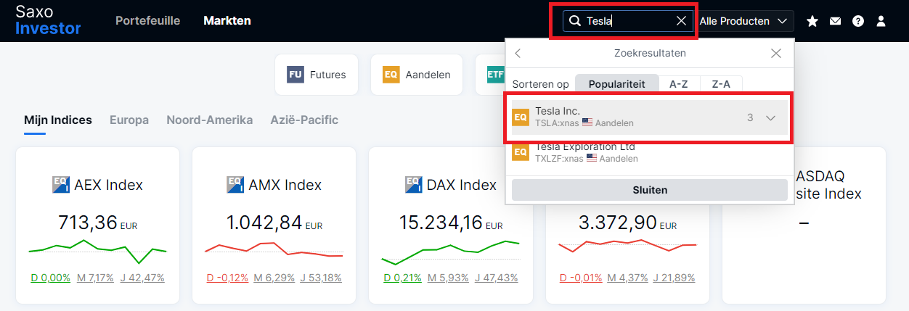Click the AMX Index price chart

point(274,249)
